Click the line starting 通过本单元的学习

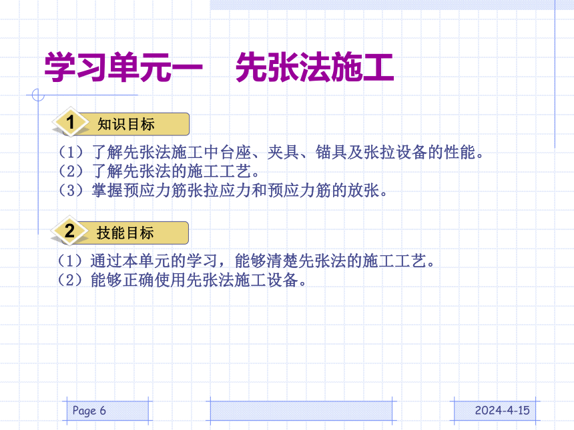(246, 261)
